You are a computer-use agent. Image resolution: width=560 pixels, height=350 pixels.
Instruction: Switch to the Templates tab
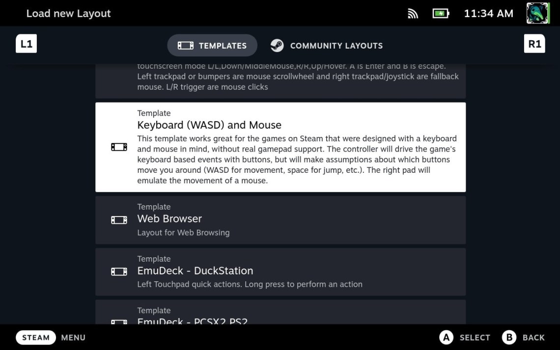(212, 45)
